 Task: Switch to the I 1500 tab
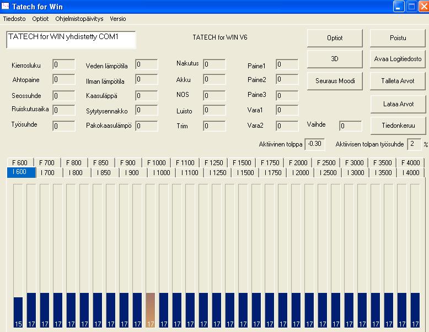point(245,173)
